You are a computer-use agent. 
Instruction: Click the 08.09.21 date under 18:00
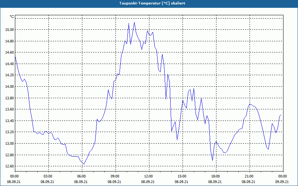(215, 182)
